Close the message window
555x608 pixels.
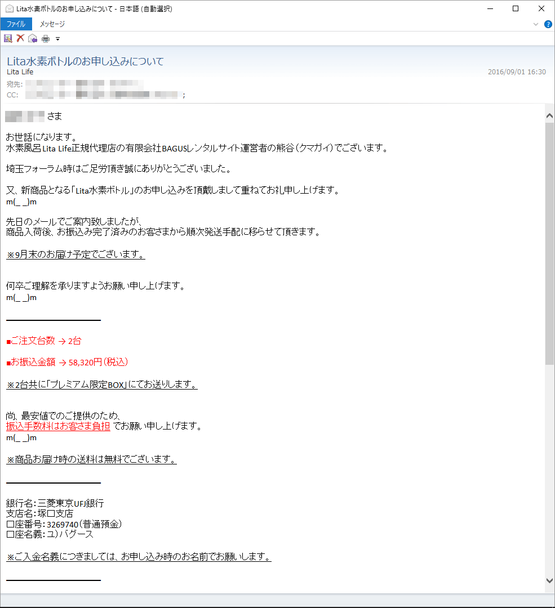541,8
